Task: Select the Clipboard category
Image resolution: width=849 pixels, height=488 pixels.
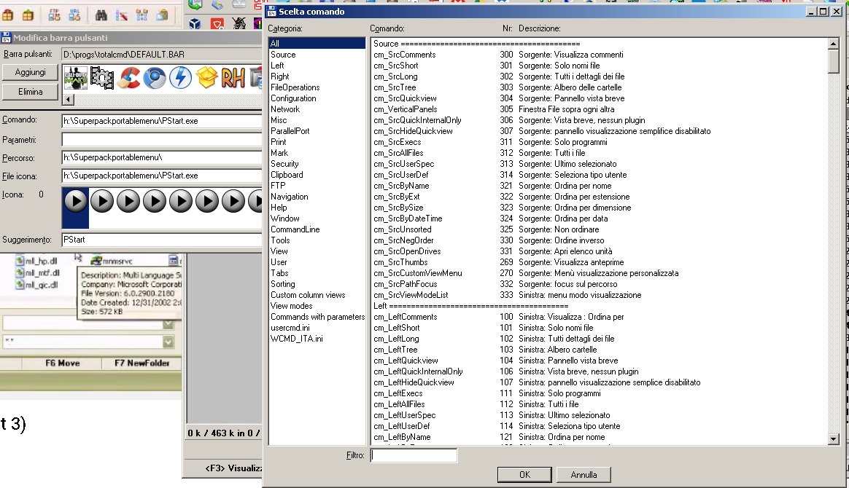Action: coord(287,175)
